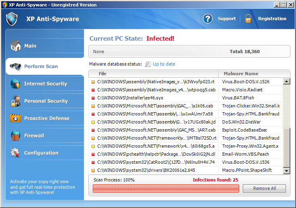
Task: Click the Proactive Defense safe icon
Action: click(16, 118)
